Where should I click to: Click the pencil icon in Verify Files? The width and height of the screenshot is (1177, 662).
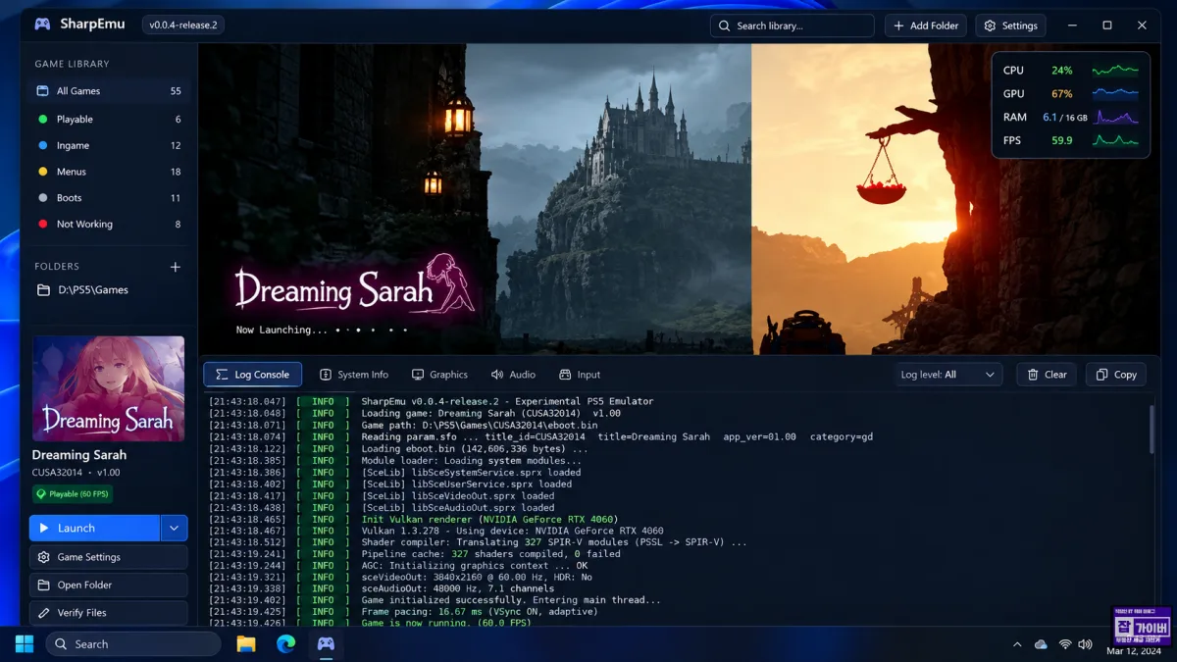[x=43, y=613]
